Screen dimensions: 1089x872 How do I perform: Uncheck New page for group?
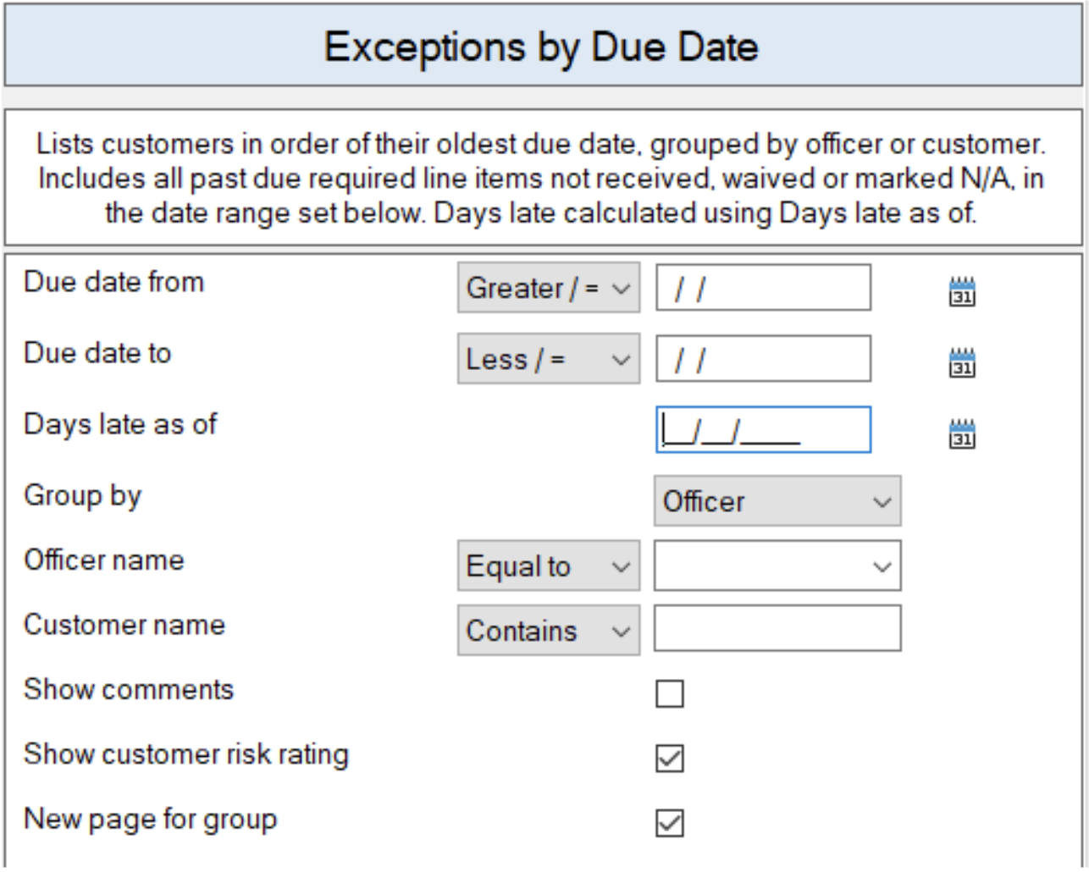[670, 823]
